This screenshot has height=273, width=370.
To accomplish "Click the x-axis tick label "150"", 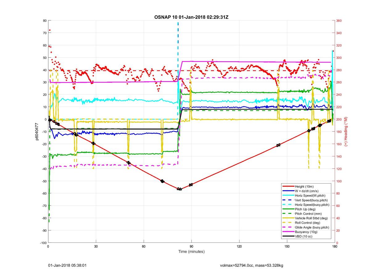I will [287, 247].
